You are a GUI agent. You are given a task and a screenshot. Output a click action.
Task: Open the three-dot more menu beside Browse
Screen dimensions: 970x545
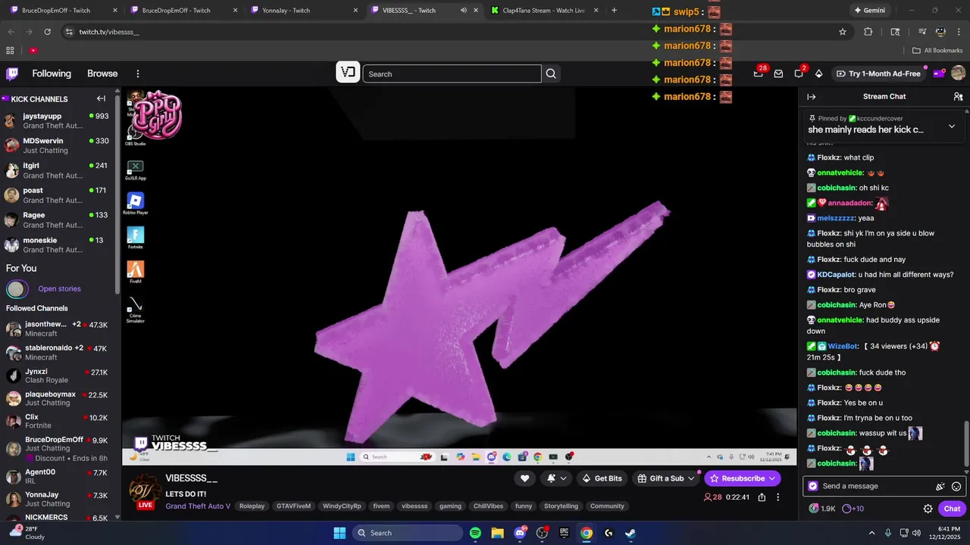coord(138,73)
